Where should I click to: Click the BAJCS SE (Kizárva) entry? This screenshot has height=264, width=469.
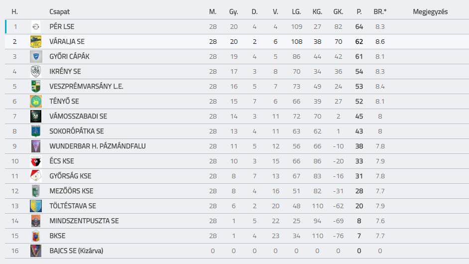pyautogui.click(x=76, y=251)
